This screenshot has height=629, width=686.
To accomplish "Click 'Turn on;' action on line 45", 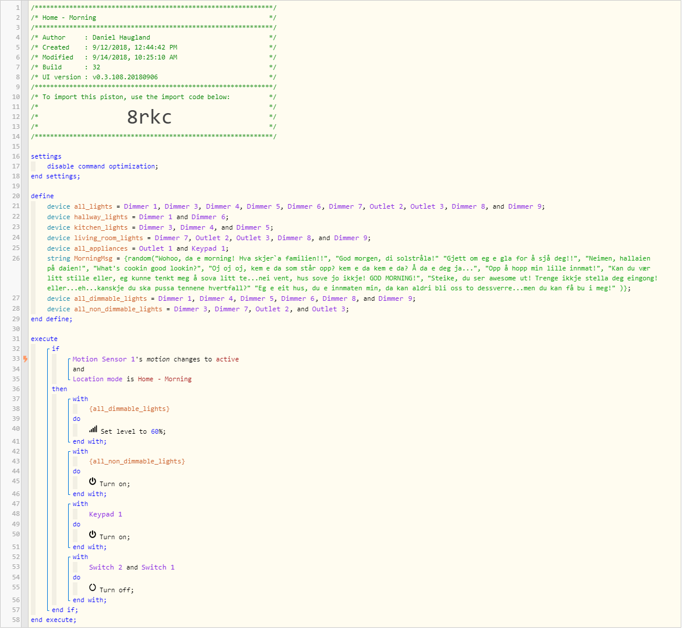I will point(115,485).
